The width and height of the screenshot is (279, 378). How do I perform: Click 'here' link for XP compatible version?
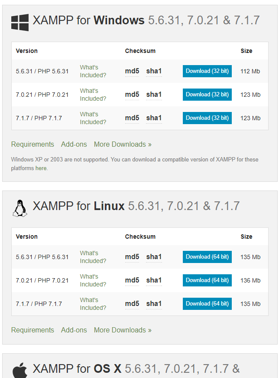41,168
